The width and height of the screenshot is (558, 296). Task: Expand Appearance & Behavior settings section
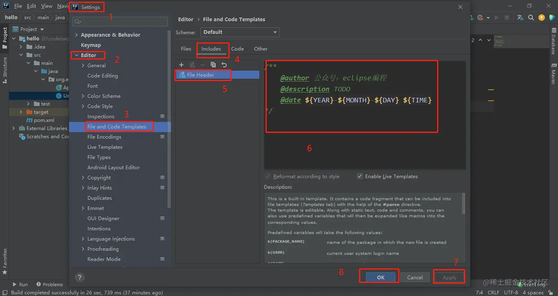tap(76, 35)
